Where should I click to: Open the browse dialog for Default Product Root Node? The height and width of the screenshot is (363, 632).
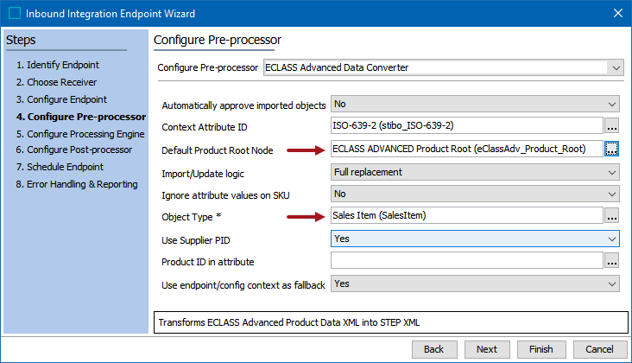pyautogui.click(x=612, y=150)
